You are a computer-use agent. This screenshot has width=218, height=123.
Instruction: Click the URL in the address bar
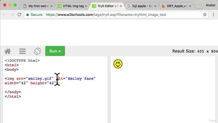[x=106, y=15]
